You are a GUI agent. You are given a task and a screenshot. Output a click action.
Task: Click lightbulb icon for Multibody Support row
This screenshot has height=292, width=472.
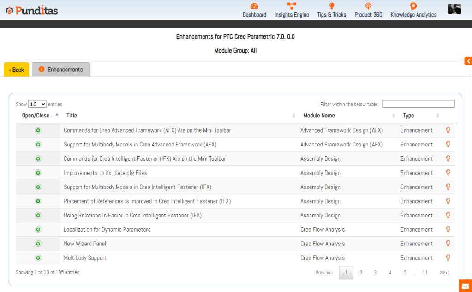pos(448,258)
